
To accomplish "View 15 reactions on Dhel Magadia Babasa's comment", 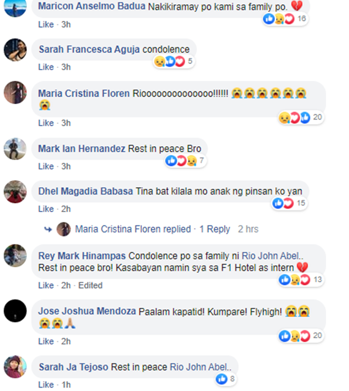I will coord(289,203).
